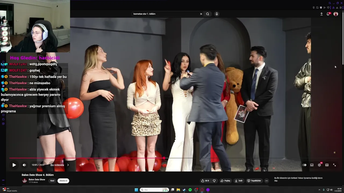
Task: Open Steam from the taskbar
Action: (184, 190)
